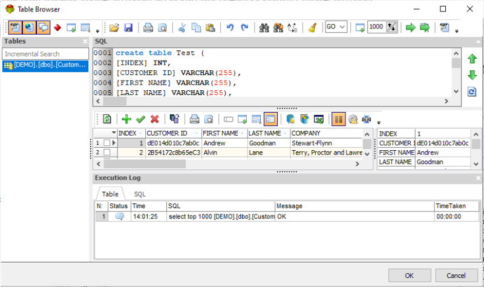The width and height of the screenshot is (484, 287).
Task: Add a new record with green plus
Action: 126,119
